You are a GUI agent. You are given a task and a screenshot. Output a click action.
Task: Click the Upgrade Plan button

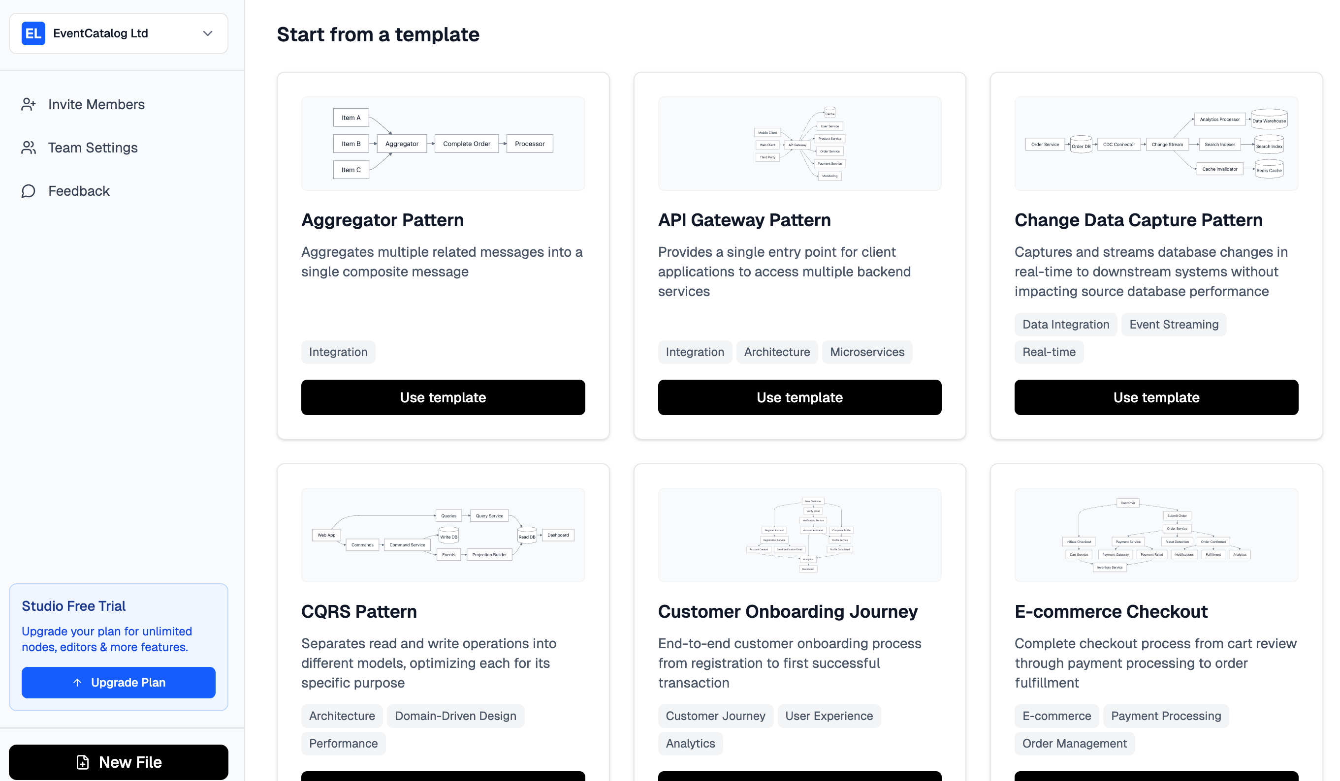tap(118, 682)
